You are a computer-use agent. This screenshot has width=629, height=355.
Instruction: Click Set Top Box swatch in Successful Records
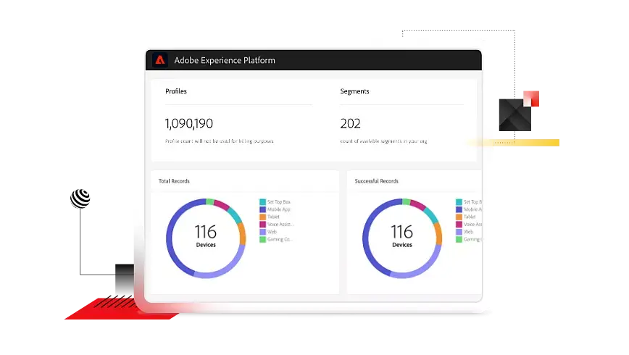(x=459, y=202)
